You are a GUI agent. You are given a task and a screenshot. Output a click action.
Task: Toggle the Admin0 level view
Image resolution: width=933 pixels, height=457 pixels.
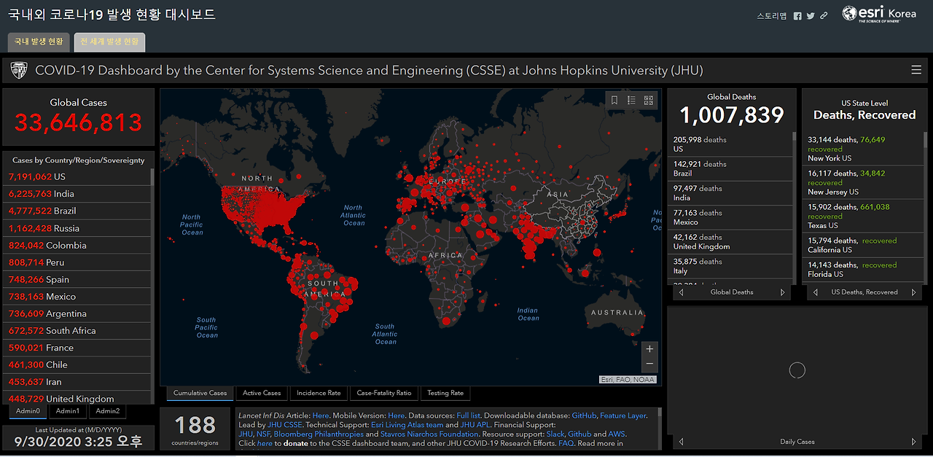(27, 410)
